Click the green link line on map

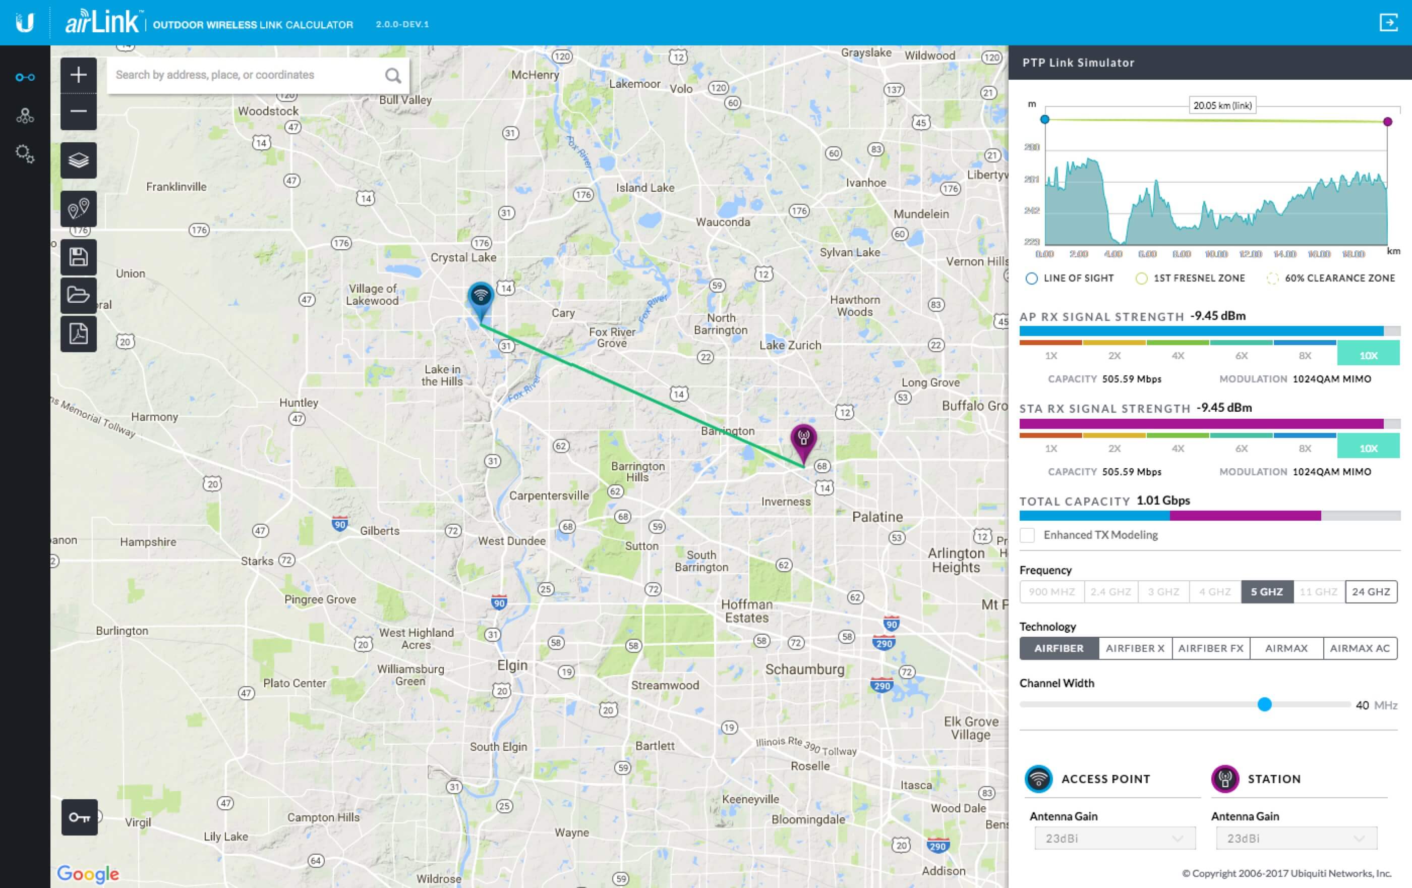[642, 396]
